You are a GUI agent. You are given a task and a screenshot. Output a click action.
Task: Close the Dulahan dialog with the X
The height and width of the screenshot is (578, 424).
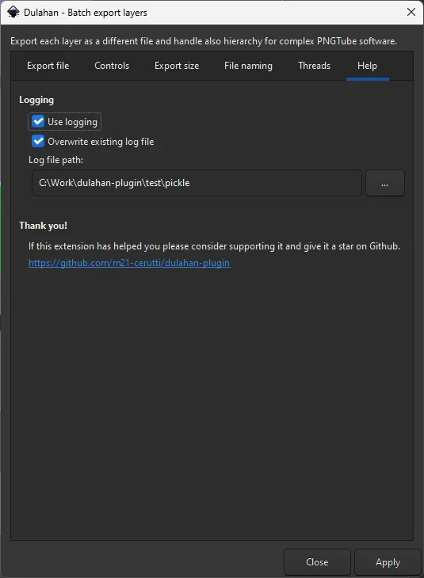[x=411, y=12]
